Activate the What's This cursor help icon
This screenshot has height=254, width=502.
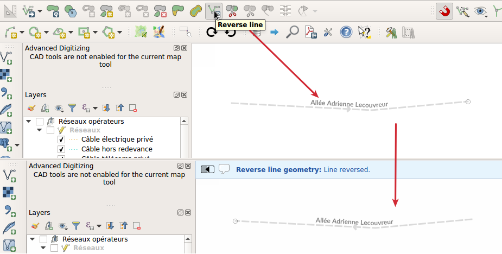364,32
